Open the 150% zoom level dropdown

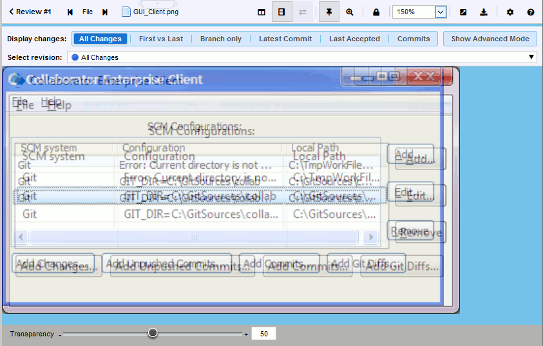coord(441,12)
